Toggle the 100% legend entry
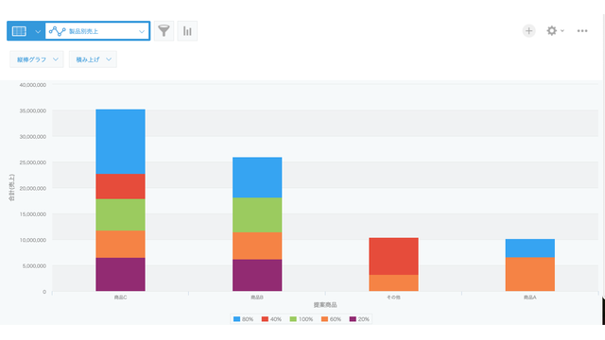The height and width of the screenshot is (340, 605). [x=302, y=319]
